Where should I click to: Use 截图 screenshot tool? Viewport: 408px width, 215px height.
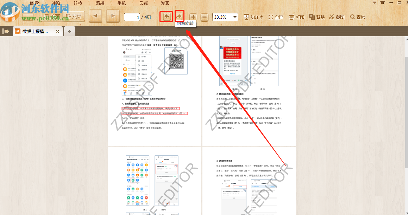[337, 17]
